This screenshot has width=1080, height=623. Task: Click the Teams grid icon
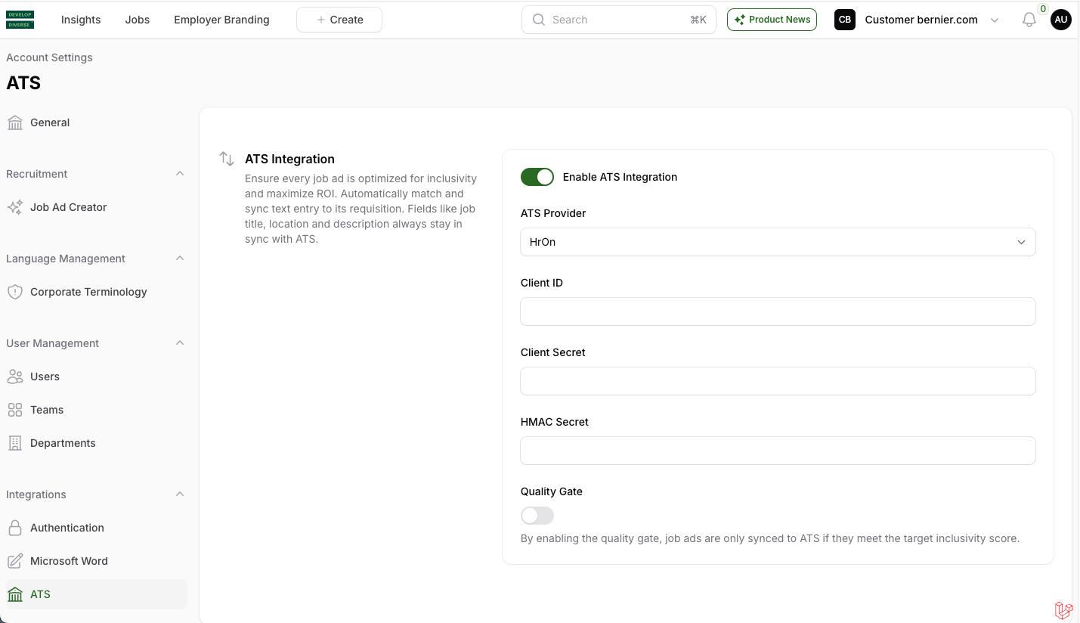[x=15, y=410]
